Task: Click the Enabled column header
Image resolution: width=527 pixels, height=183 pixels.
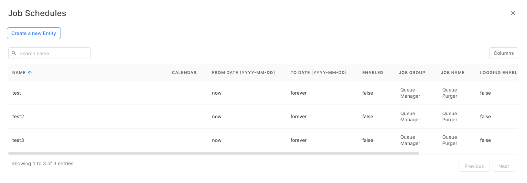Action: click(x=373, y=73)
